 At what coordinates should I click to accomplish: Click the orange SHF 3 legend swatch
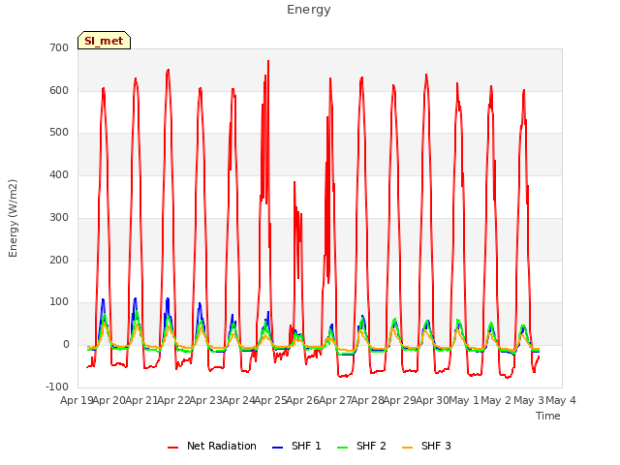pyautogui.click(x=407, y=448)
